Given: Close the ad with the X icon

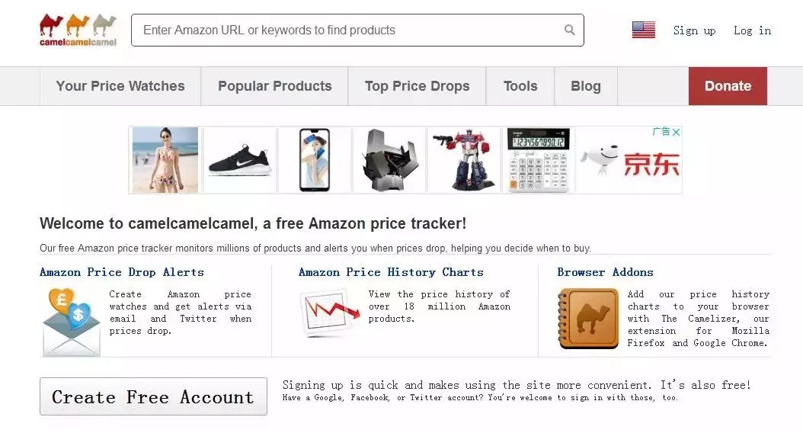Looking at the screenshot, I should click(675, 132).
